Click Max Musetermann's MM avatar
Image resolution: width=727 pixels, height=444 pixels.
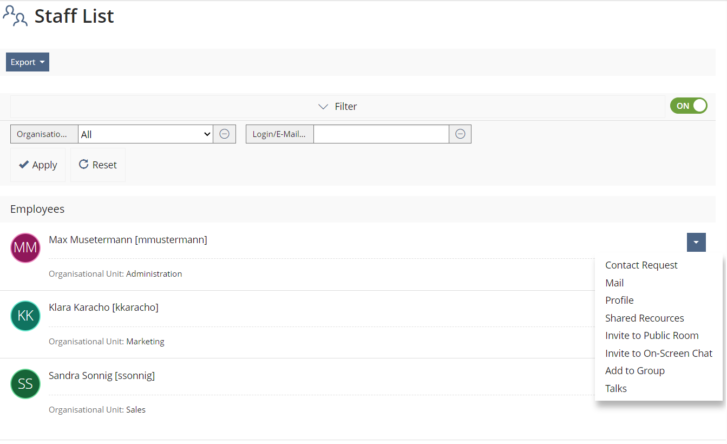tap(25, 248)
